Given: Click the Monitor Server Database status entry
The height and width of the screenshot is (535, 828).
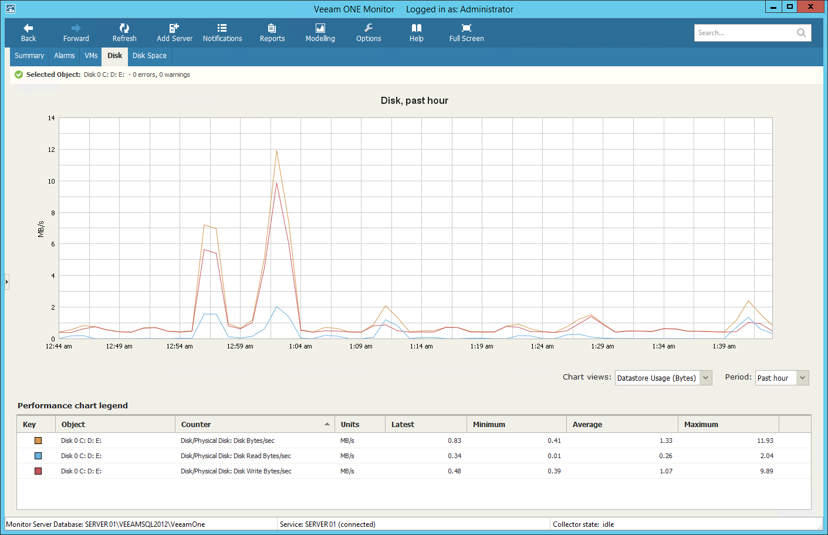Looking at the screenshot, I should pyautogui.click(x=106, y=524).
